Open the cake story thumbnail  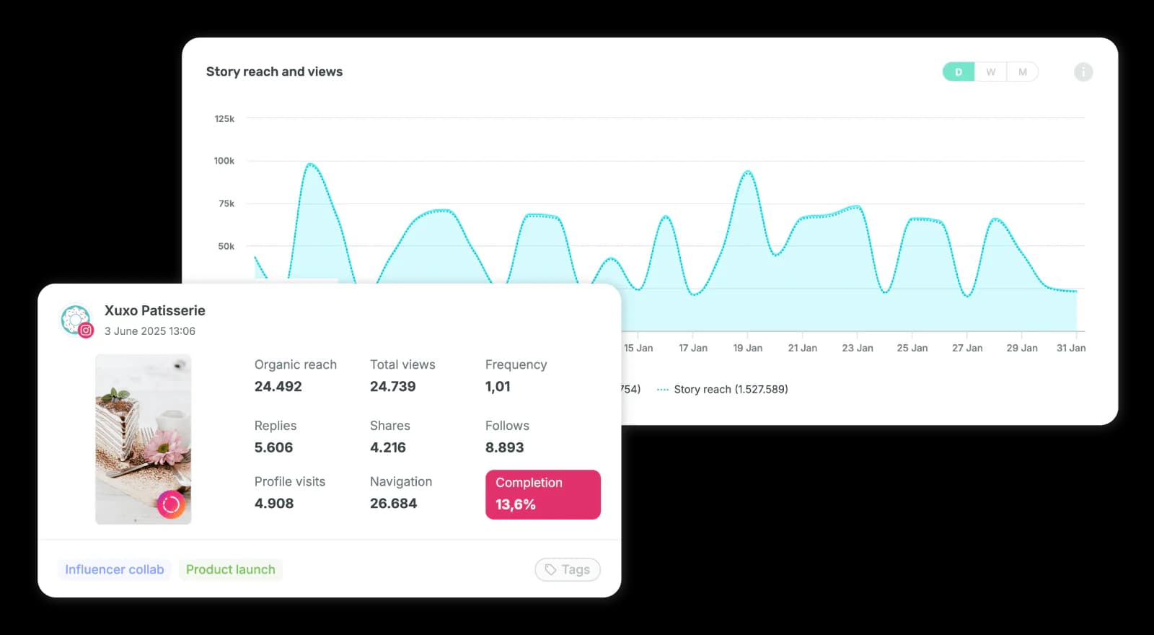pyautogui.click(x=144, y=439)
